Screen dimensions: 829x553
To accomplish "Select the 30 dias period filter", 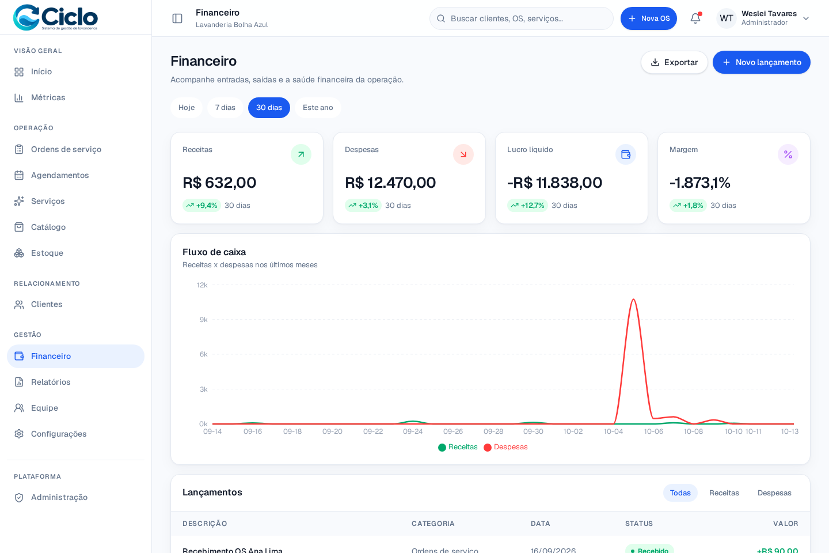I will point(269,108).
